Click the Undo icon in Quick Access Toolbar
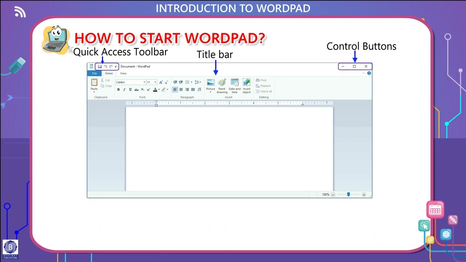The width and height of the screenshot is (466, 262). pyautogui.click(x=106, y=67)
